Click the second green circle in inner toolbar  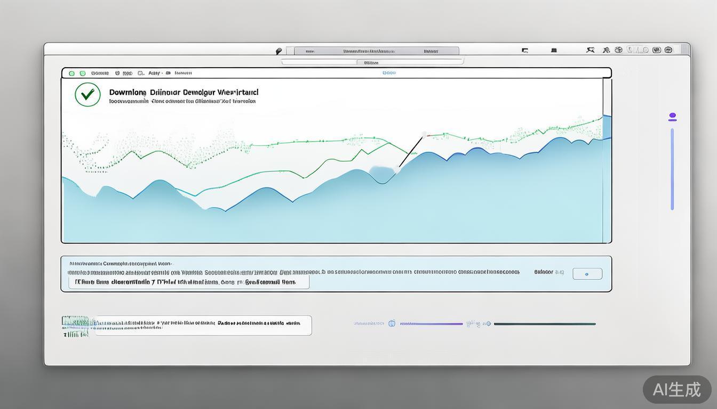tap(83, 73)
